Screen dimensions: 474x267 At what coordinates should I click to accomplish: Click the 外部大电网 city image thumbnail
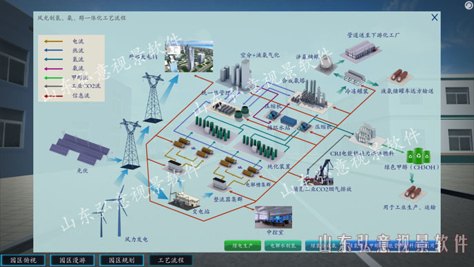point(189,56)
